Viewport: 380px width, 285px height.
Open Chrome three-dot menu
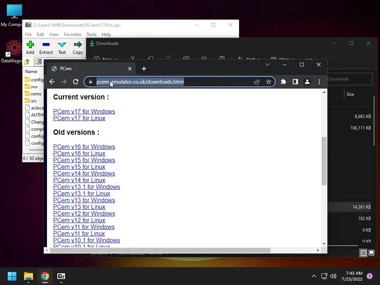(319, 82)
